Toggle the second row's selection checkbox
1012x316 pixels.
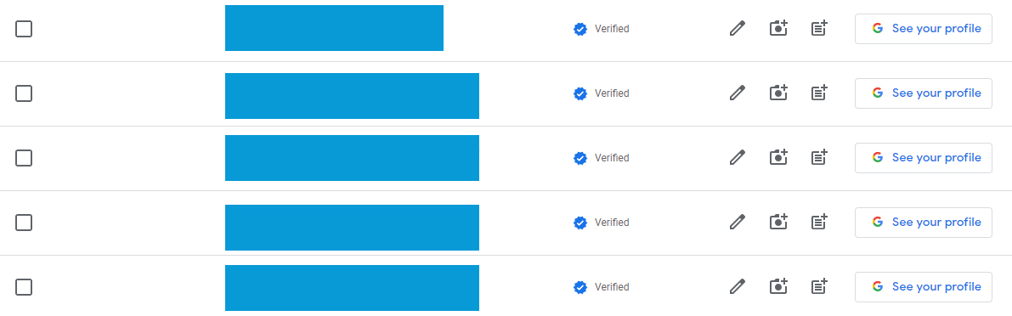[24, 93]
